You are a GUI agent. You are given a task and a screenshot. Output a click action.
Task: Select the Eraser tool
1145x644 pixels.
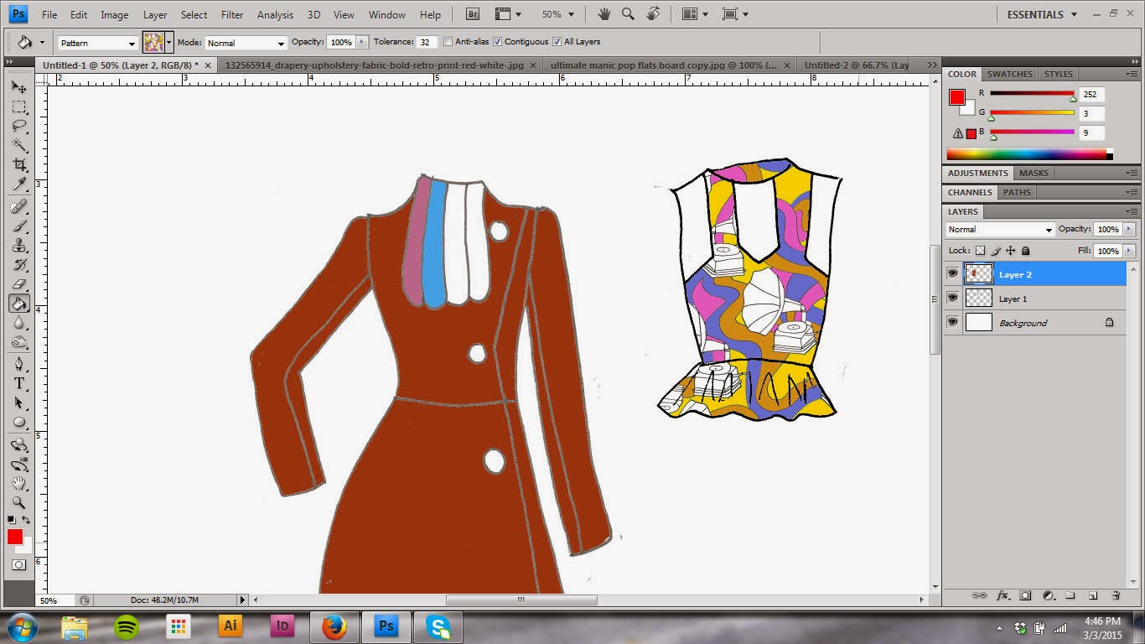pos(19,284)
